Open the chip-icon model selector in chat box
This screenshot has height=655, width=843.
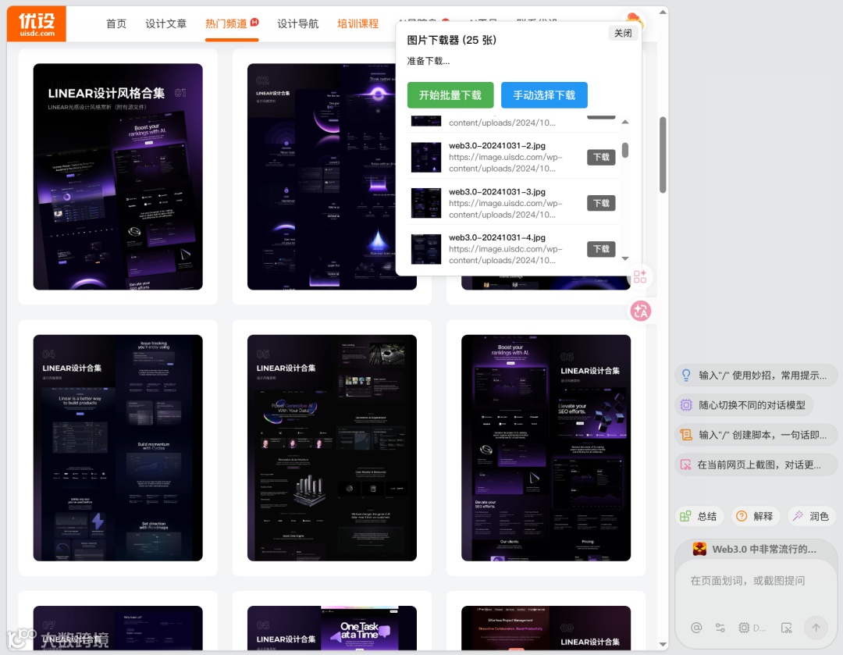click(752, 628)
